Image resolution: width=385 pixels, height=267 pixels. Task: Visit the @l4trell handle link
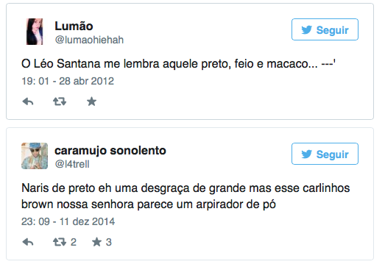pos(72,164)
